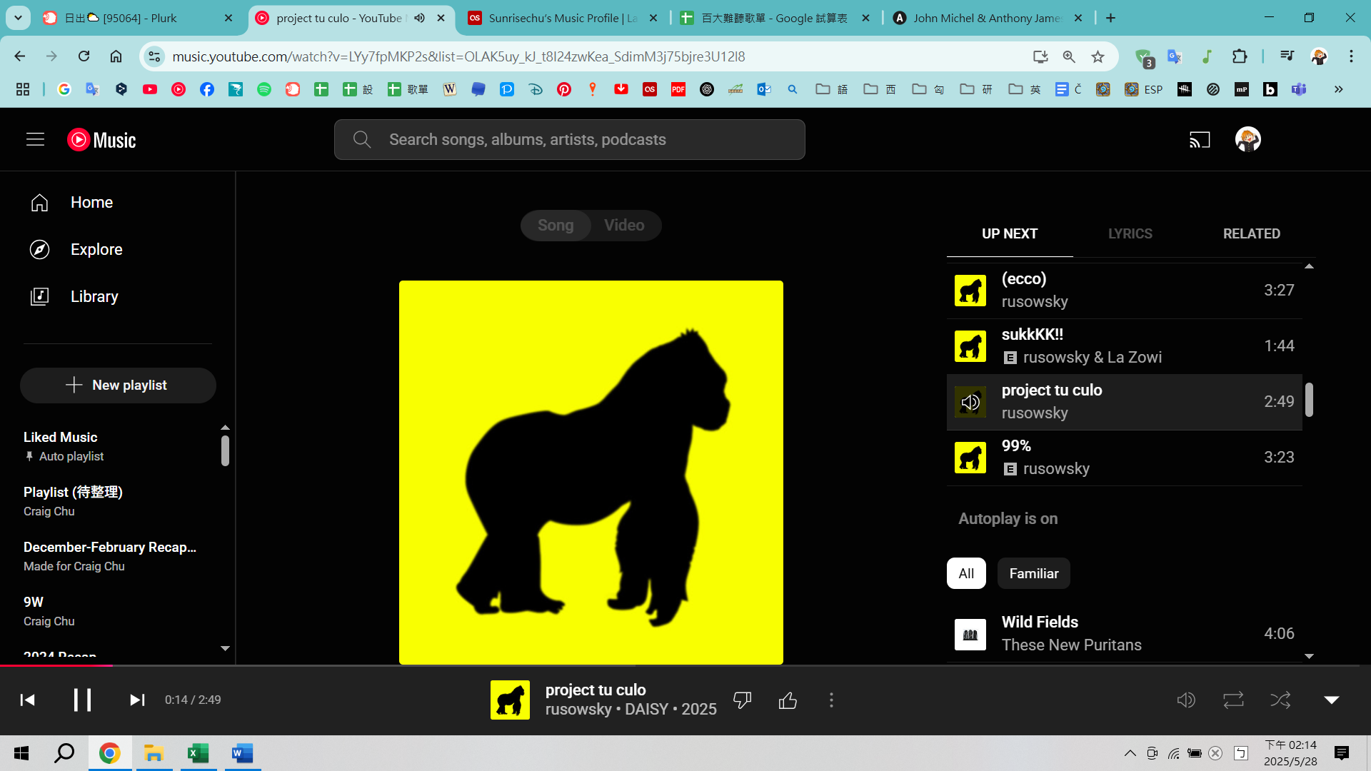Open the hamburger guide menu
Screen dimensions: 1371x771
pyautogui.click(x=35, y=139)
